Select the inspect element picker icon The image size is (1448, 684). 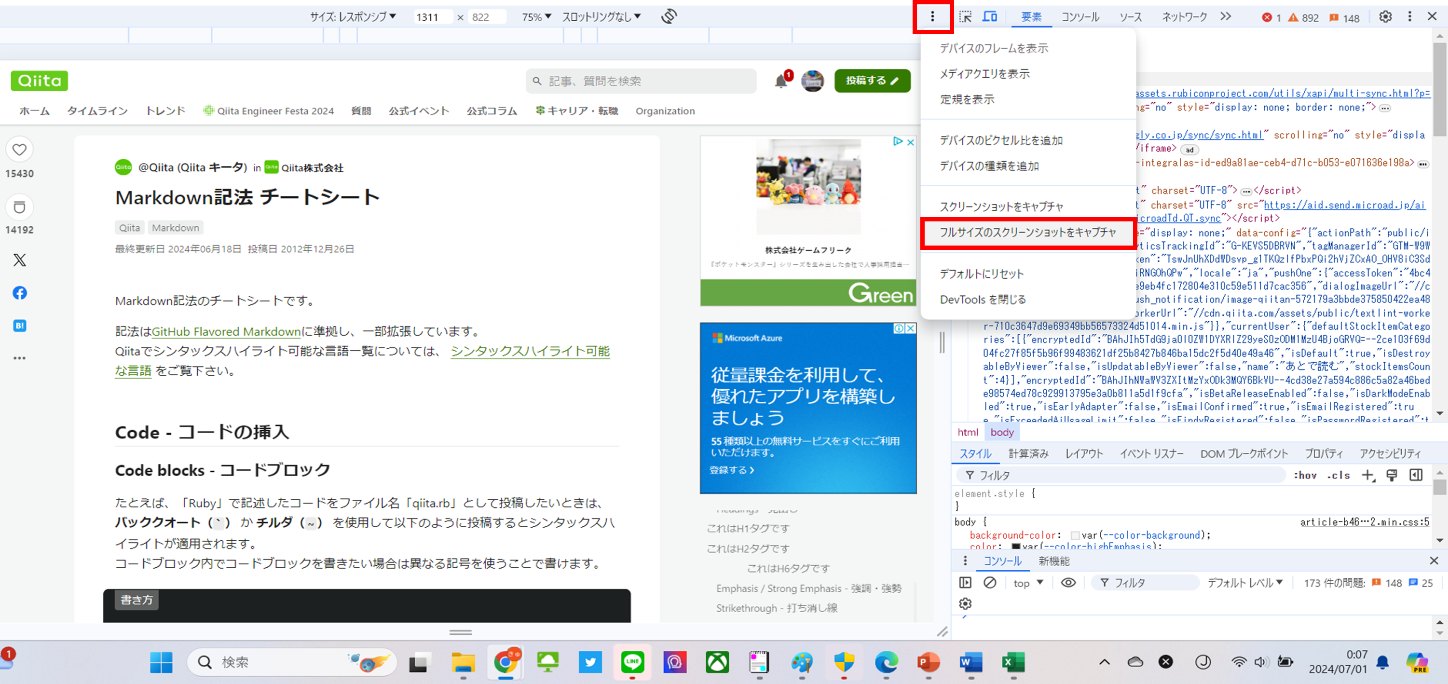(x=965, y=17)
